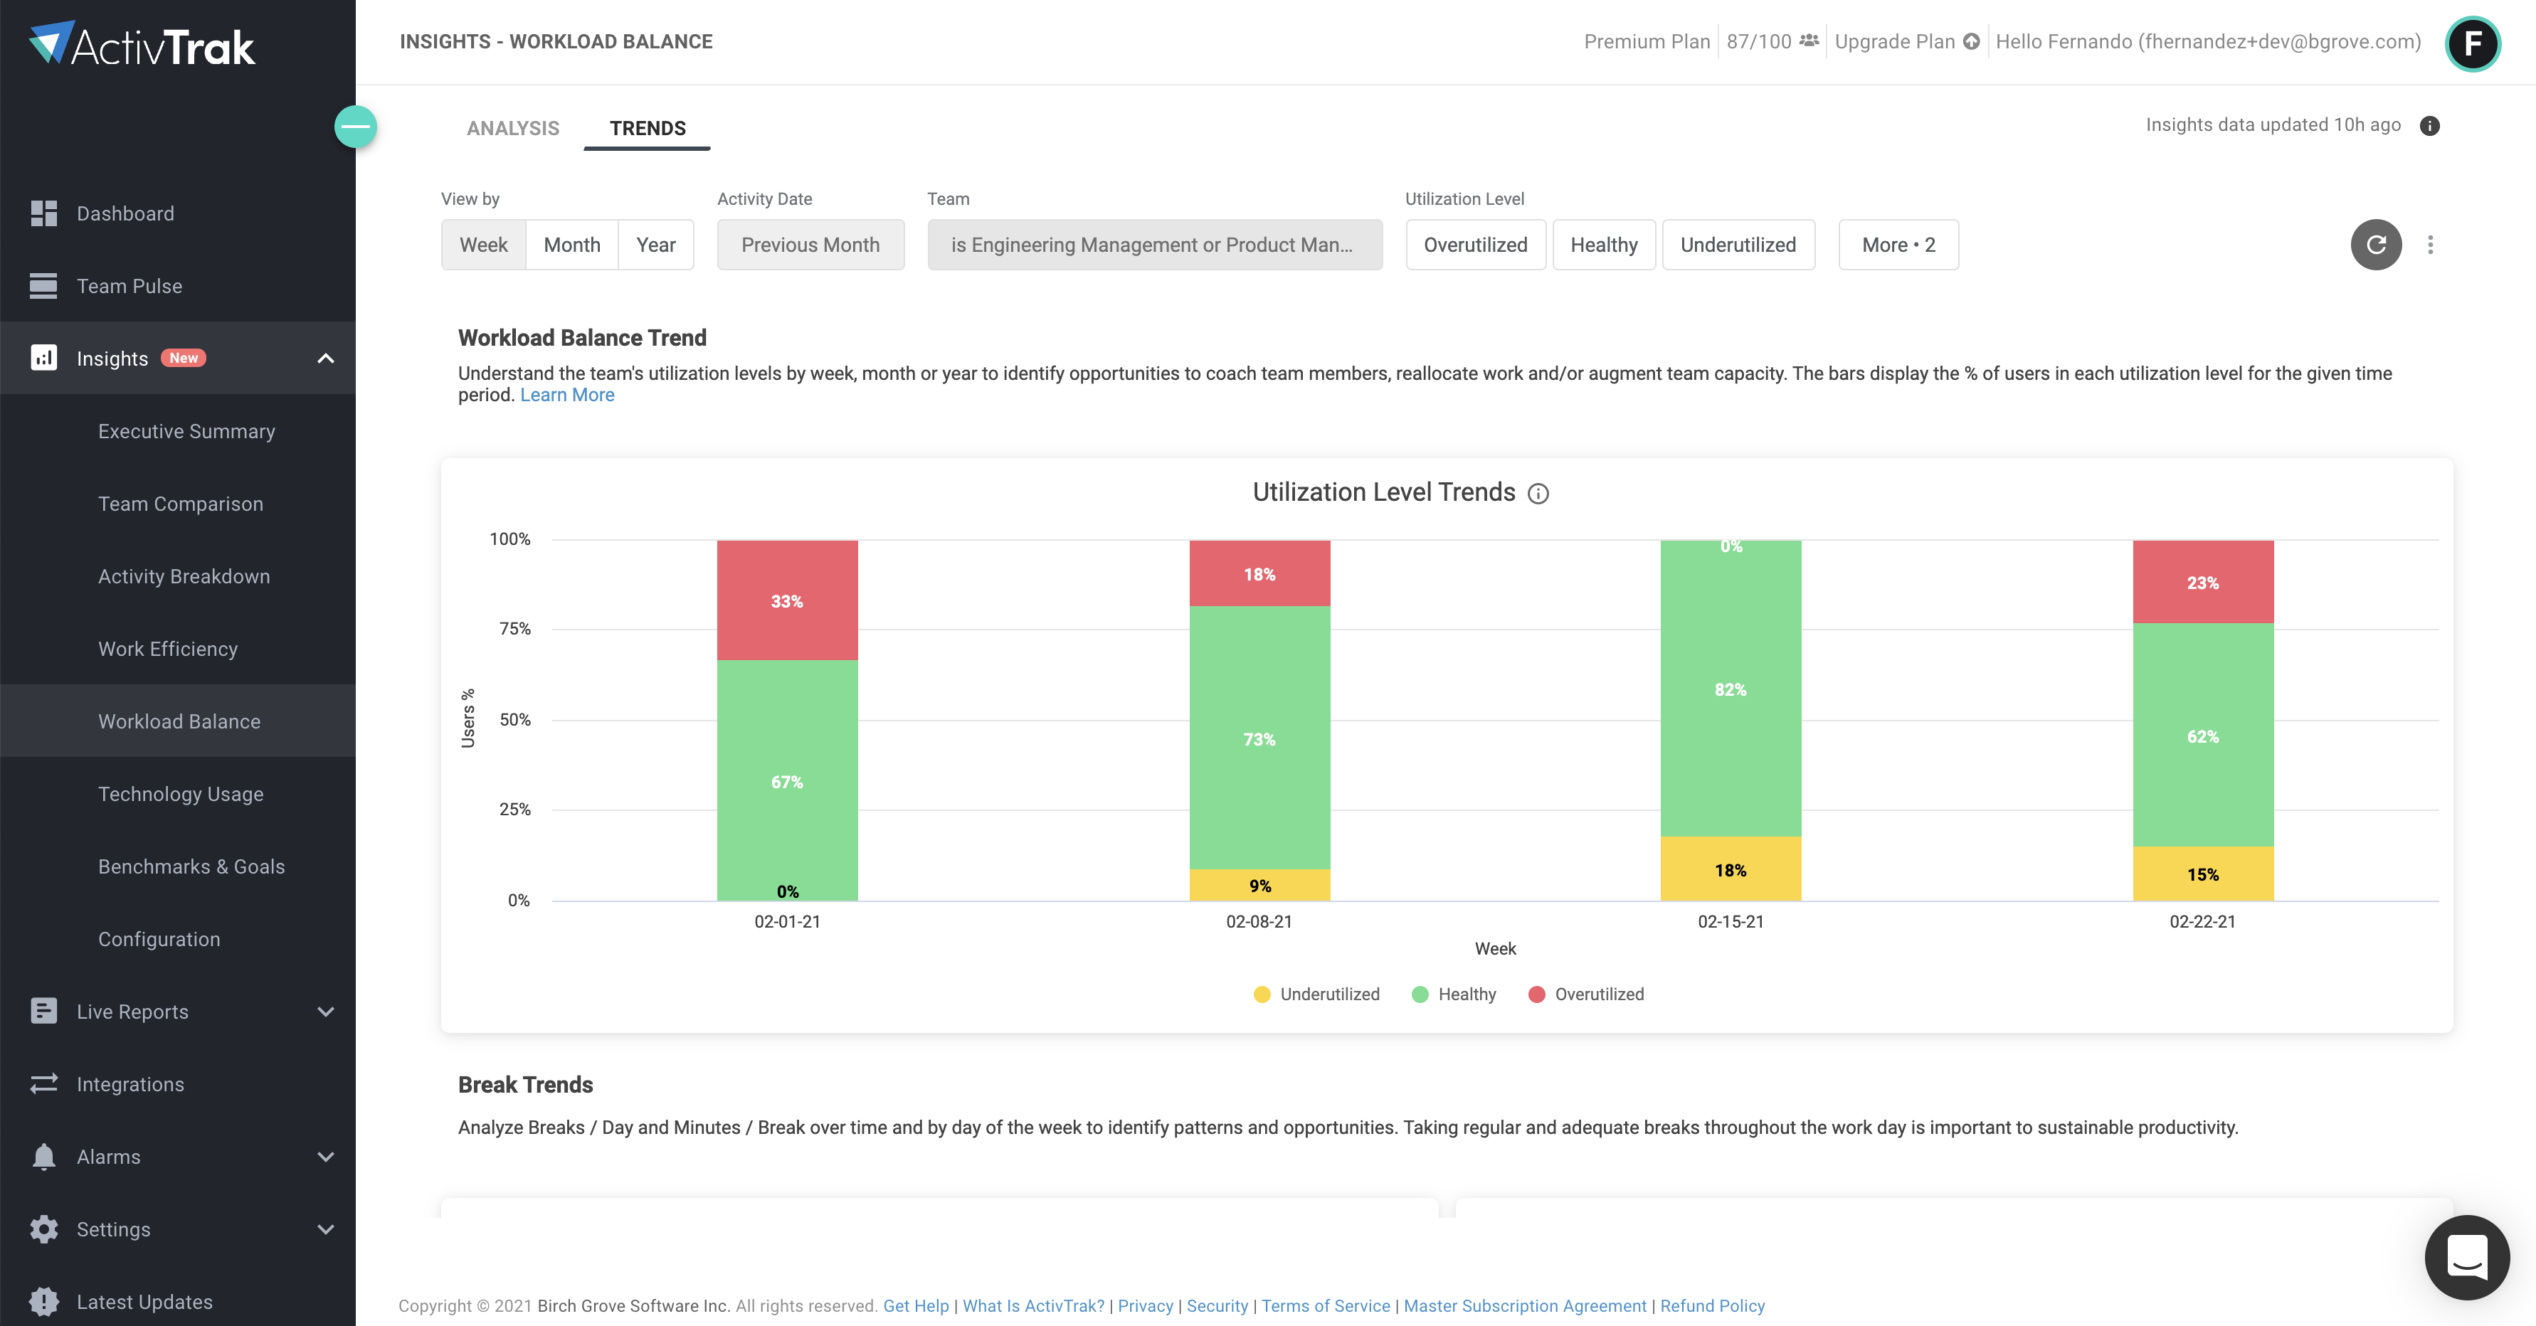Select View by Year
Image resolution: width=2536 pixels, height=1326 pixels.
click(x=655, y=244)
